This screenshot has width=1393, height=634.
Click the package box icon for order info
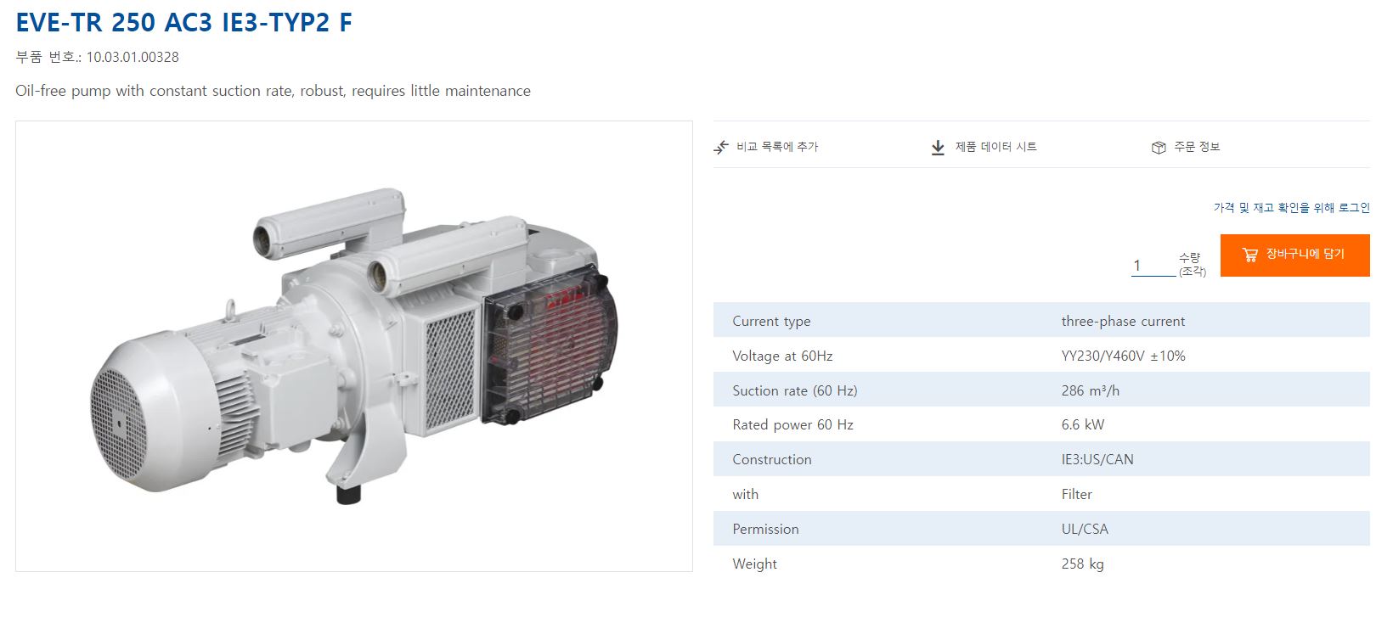[x=1159, y=148]
